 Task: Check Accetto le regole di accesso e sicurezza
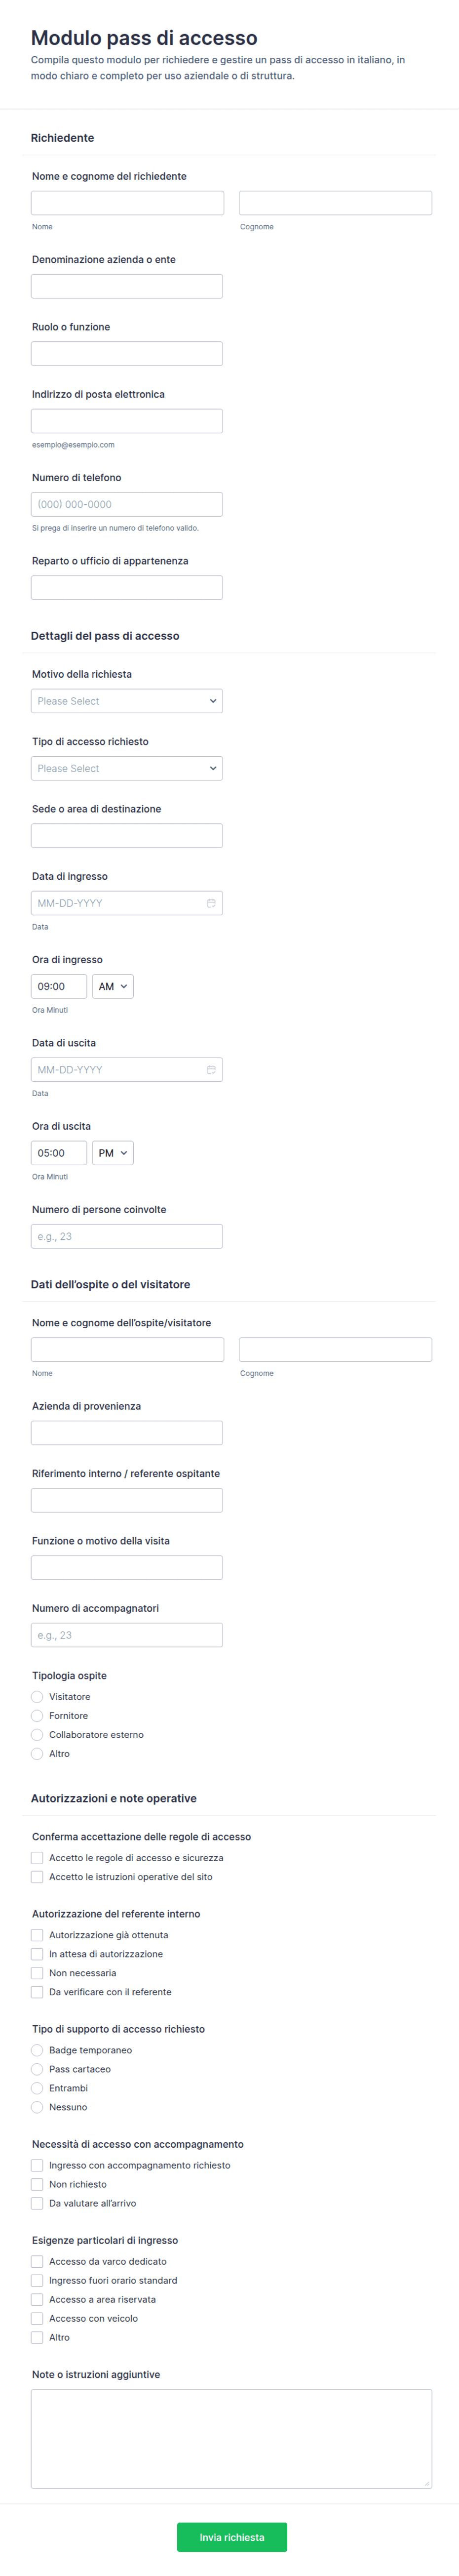(x=37, y=1858)
